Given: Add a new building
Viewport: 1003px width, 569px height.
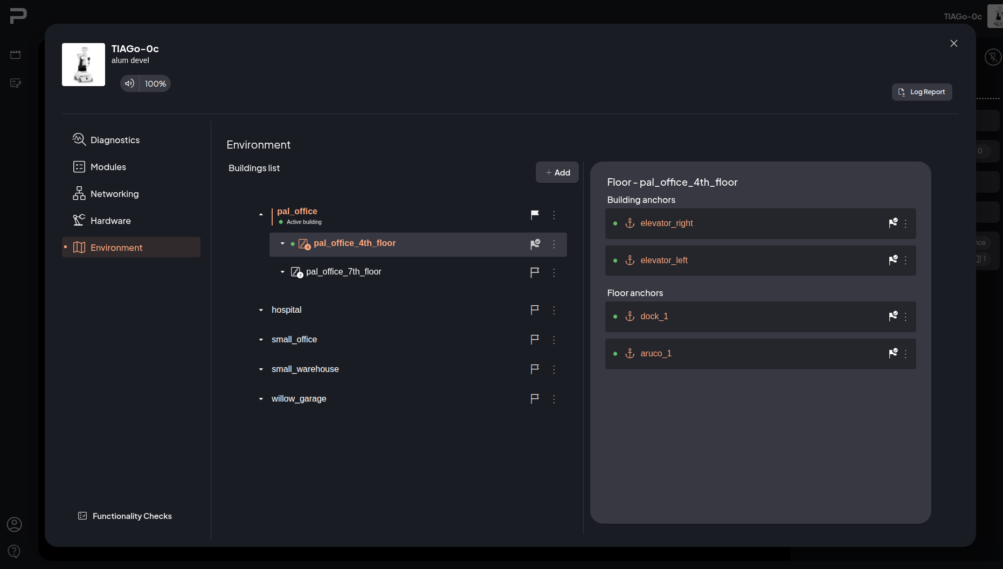Looking at the screenshot, I should point(557,172).
